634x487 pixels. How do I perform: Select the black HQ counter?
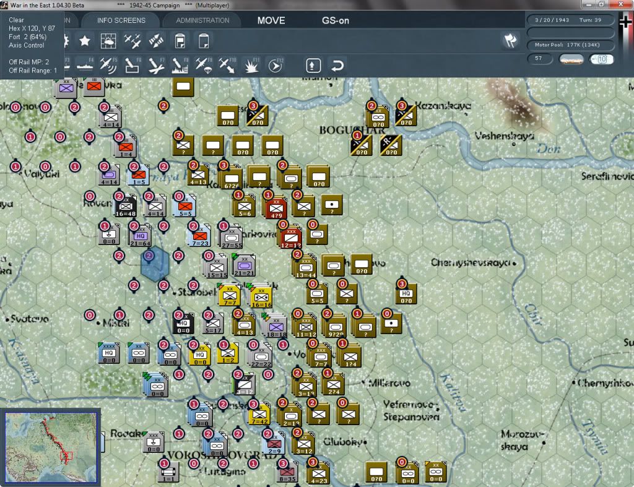click(x=183, y=323)
